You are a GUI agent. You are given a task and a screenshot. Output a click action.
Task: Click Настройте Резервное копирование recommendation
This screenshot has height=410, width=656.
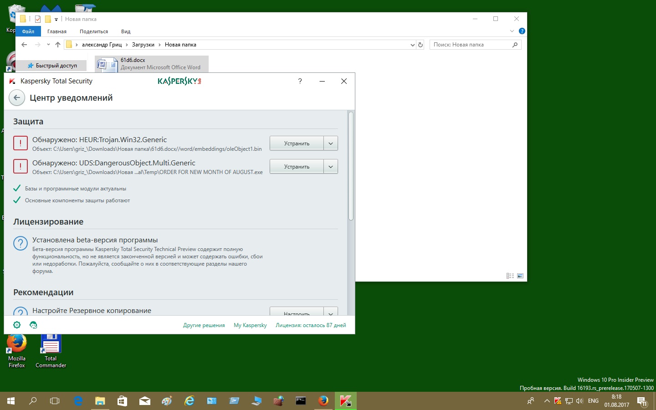[x=92, y=311]
